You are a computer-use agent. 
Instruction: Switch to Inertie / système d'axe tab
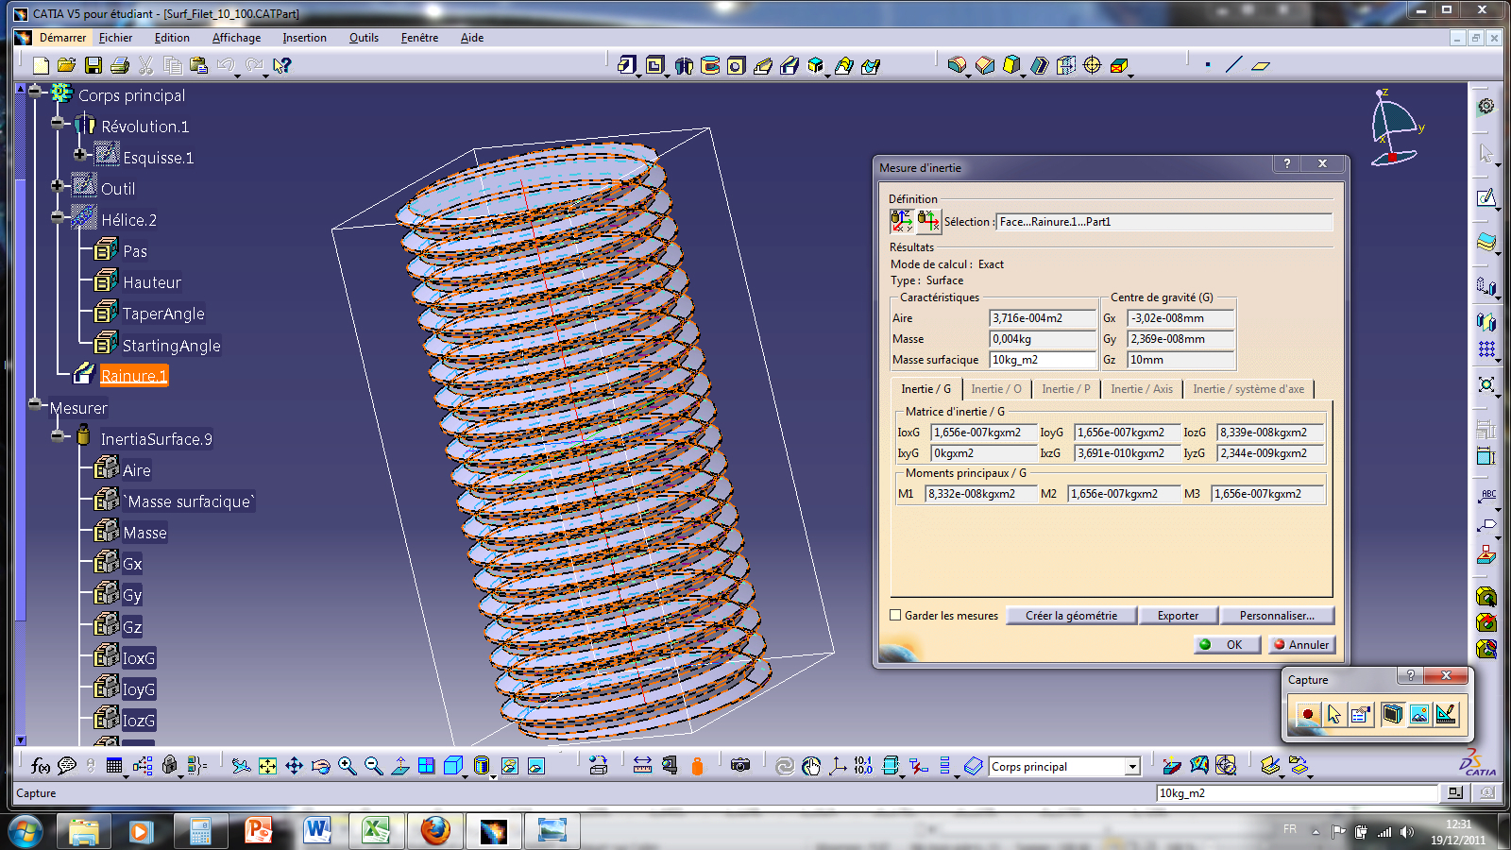(x=1248, y=389)
